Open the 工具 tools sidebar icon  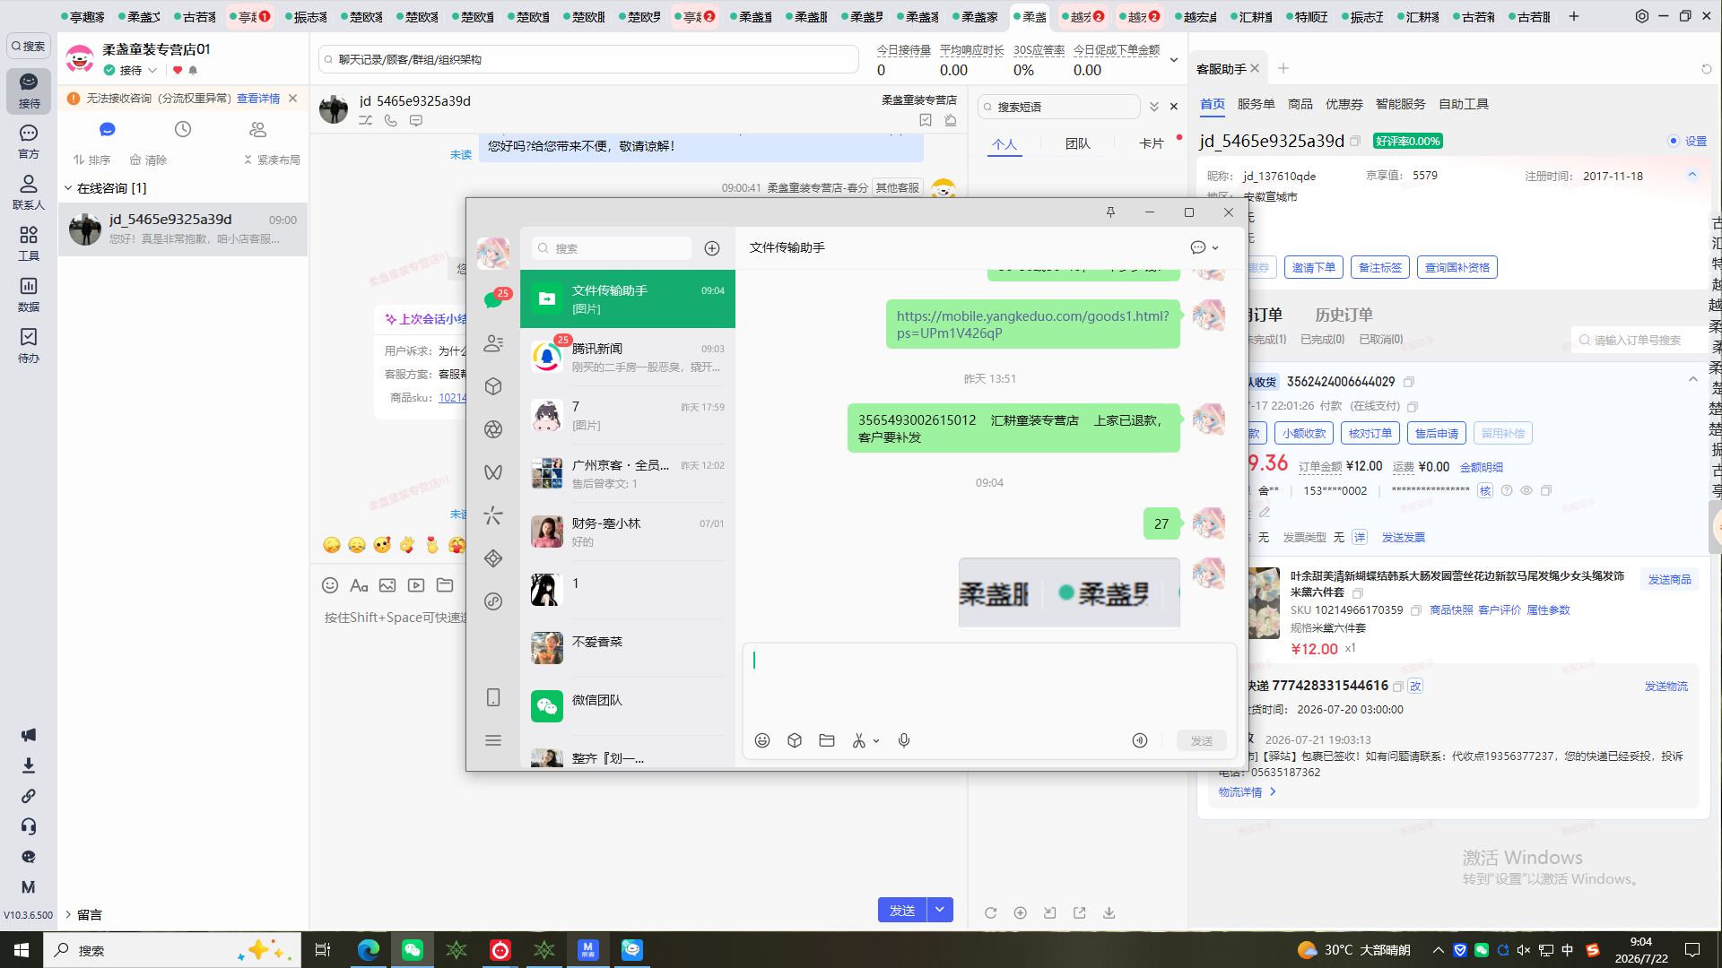click(x=29, y=244)
